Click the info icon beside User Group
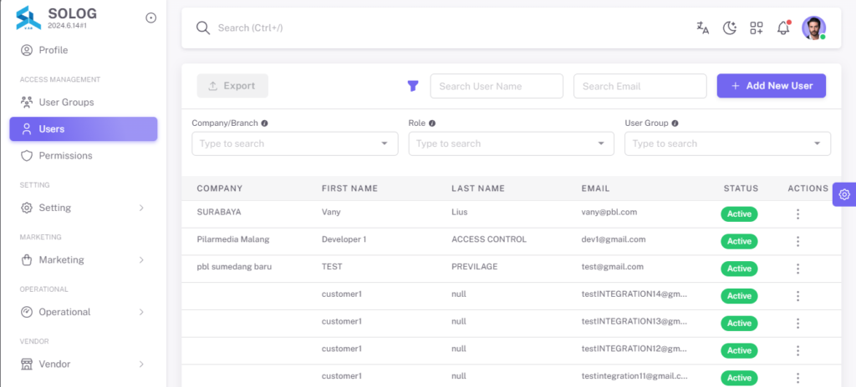This screenshot has width=856, height=387. click(x=675, y=123)
